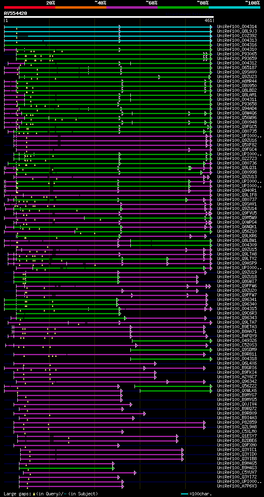Select the UniRef100_Q9FFW6 label

[237, 286]
